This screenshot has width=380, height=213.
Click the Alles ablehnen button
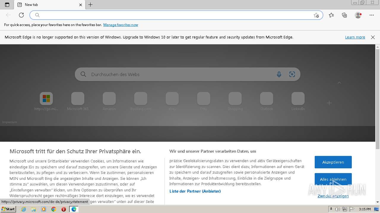[333, 179]
